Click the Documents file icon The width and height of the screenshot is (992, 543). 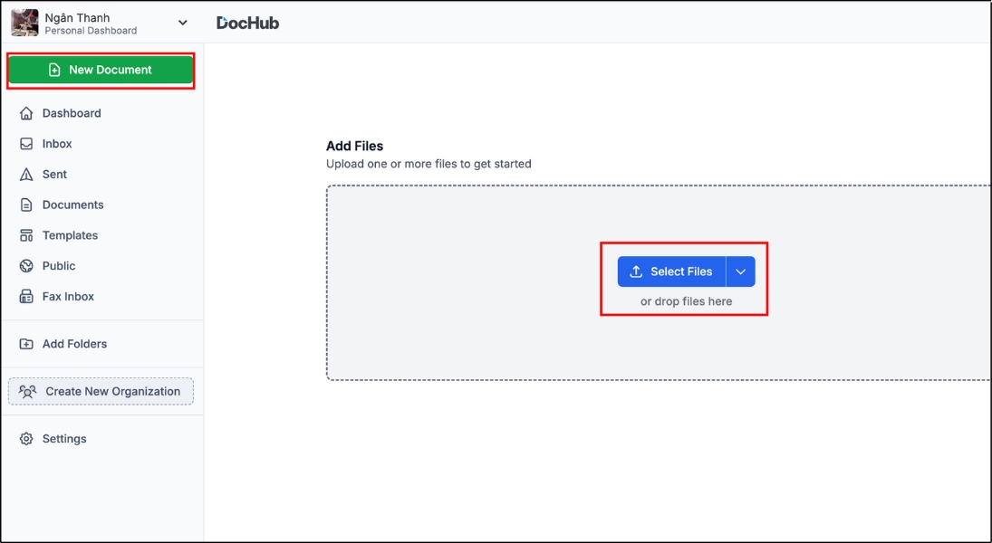coord(26,205)
